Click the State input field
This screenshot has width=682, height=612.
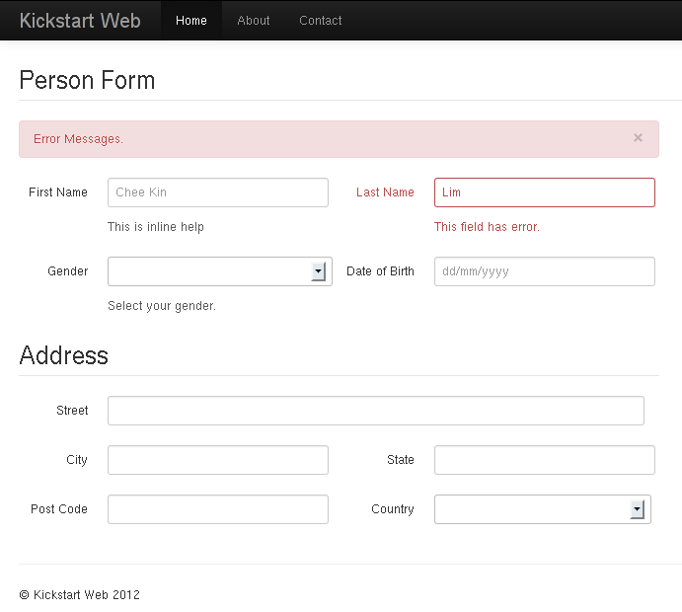pos(544,460)
